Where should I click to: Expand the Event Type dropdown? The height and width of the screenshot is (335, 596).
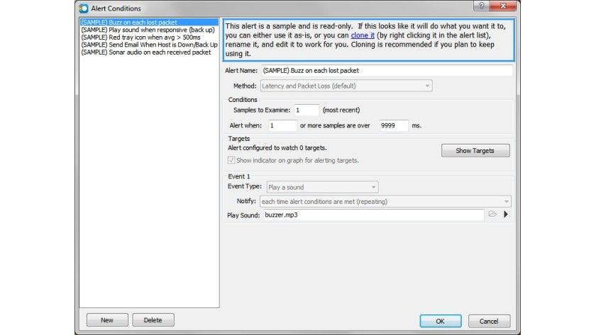pos(322,187)
